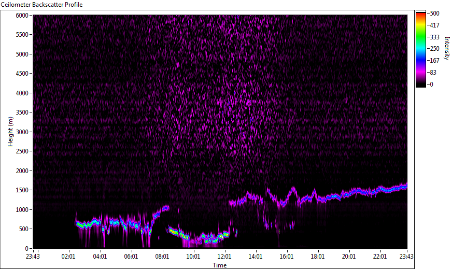452x269 pixels.
Task: Click the intensity color ramp bar
Action: click(x=420, y=49)
